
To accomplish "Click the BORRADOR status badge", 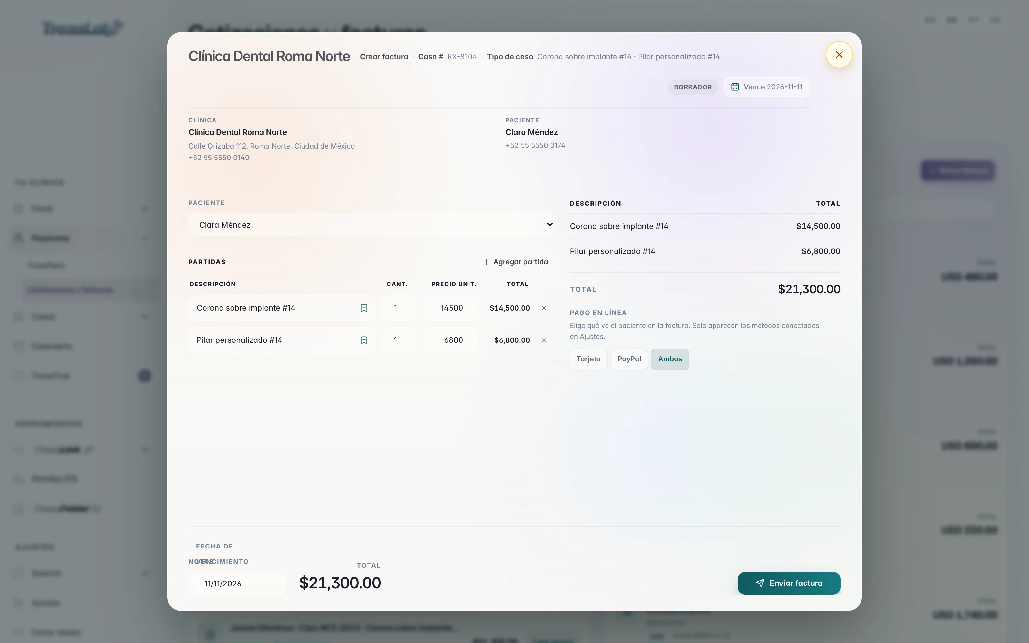I will [693, 87].
